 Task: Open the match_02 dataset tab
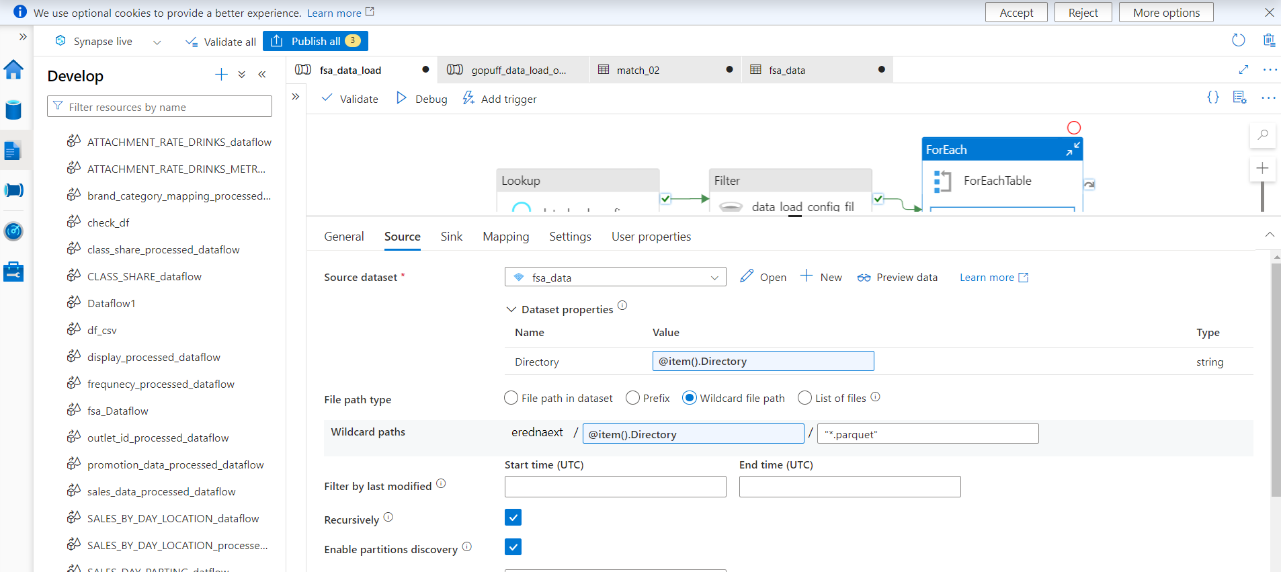coord(665,70)
